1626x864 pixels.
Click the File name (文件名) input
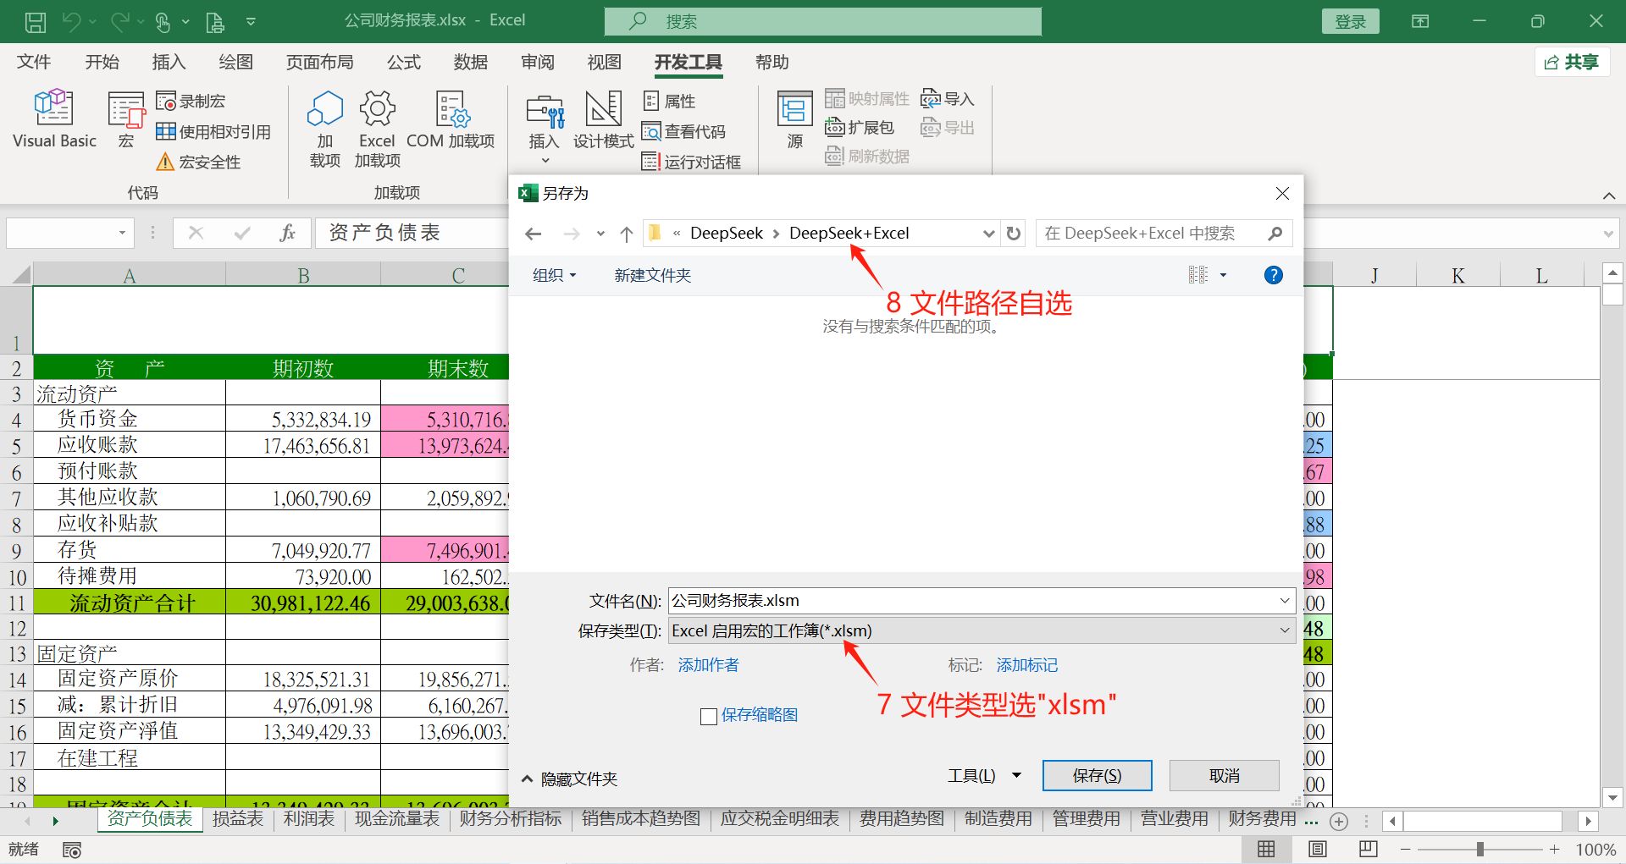[x=982, y=600]
